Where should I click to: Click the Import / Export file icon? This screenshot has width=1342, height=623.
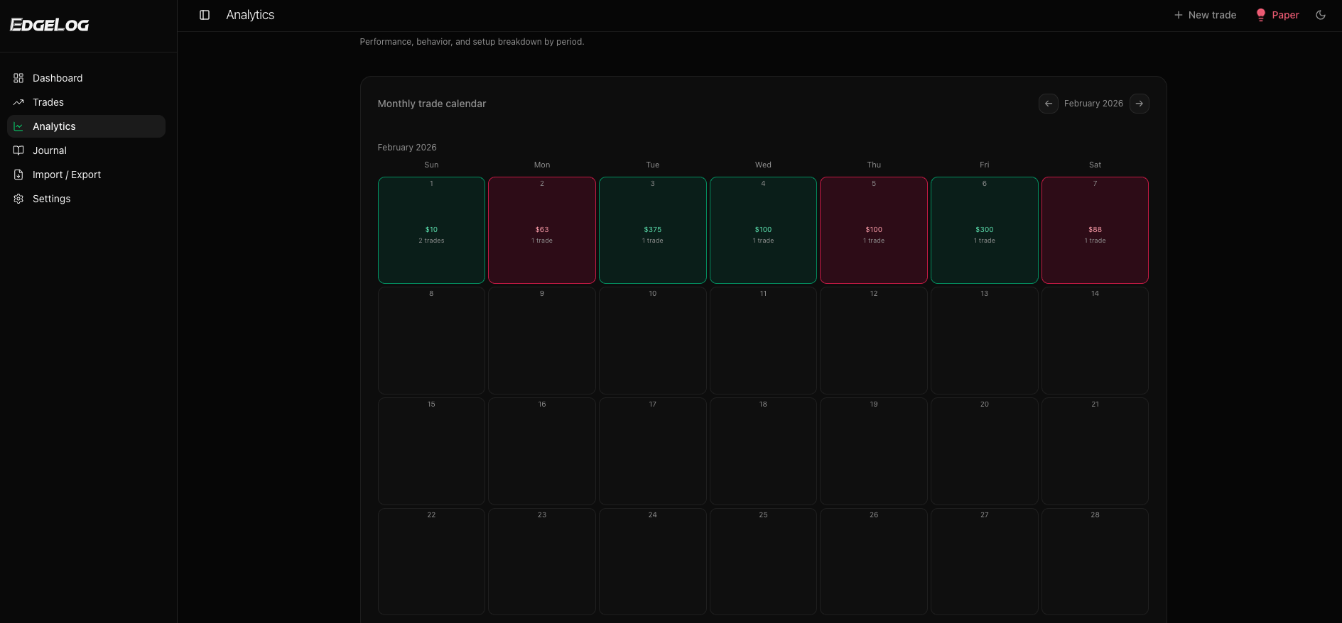tap(18, 175)
